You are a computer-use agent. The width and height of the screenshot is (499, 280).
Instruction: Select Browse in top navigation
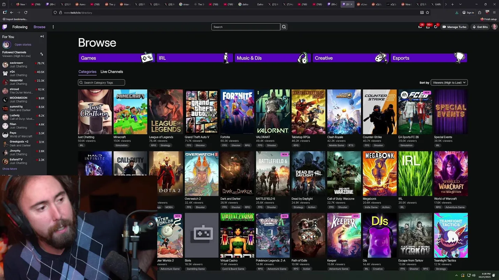[x=39, y=27]
